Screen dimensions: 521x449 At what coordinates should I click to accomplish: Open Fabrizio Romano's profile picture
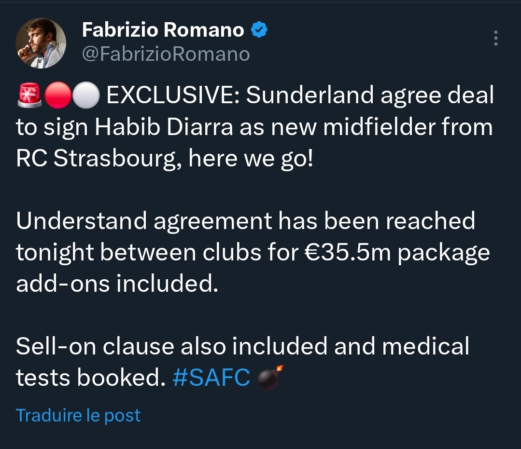tap(41, 43)
